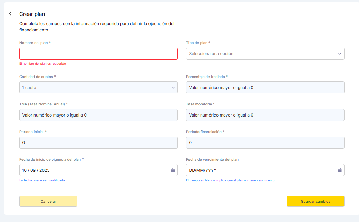Viewport: 359px width, 222px height.
Task: Click the start date field showing 10/09/2025
Action: pyautogui.click(x=93, y=170)
